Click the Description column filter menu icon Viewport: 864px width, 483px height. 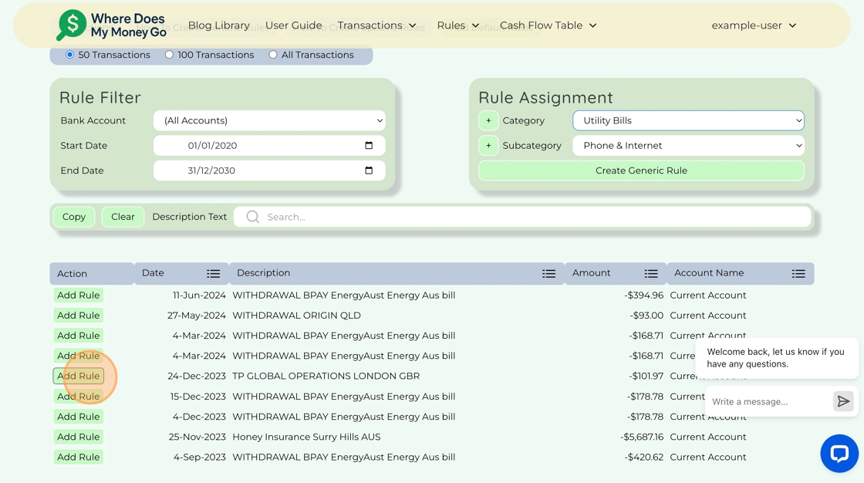(548, 273)
